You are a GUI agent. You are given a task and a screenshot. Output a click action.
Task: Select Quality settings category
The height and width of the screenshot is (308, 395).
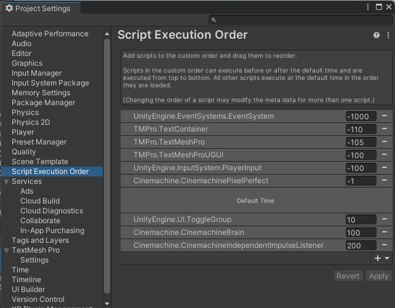pos(23,152)
